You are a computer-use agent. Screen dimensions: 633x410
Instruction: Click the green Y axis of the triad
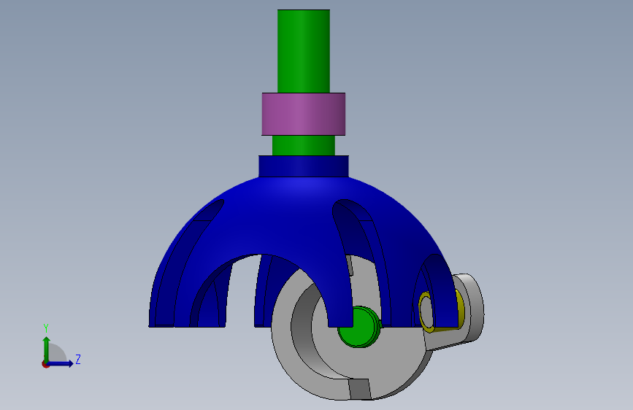(47, 349)
